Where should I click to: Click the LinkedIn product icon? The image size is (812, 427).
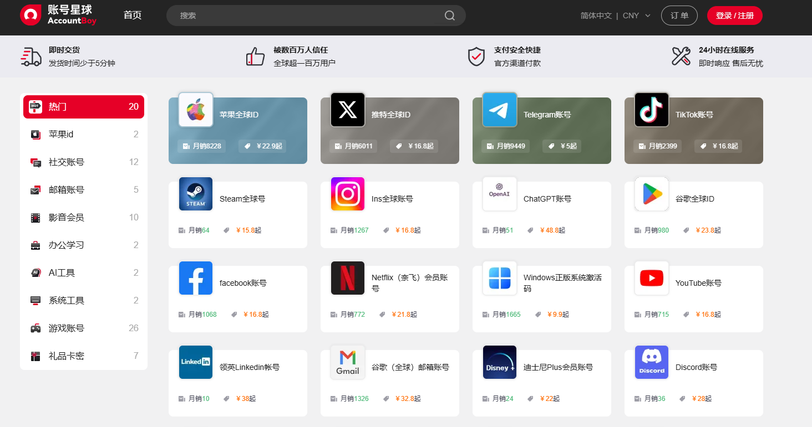tap(195, 362)
